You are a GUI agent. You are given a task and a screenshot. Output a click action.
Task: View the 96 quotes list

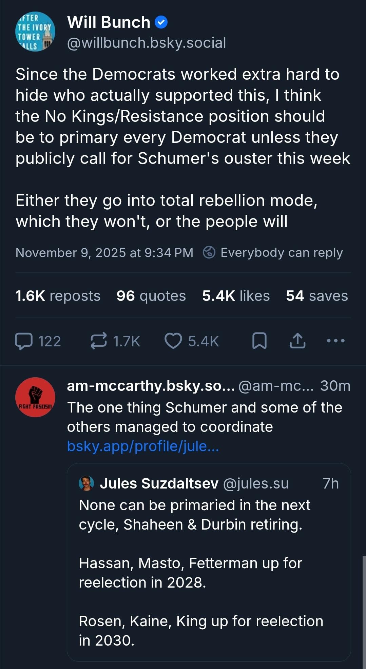coord(151,296)
